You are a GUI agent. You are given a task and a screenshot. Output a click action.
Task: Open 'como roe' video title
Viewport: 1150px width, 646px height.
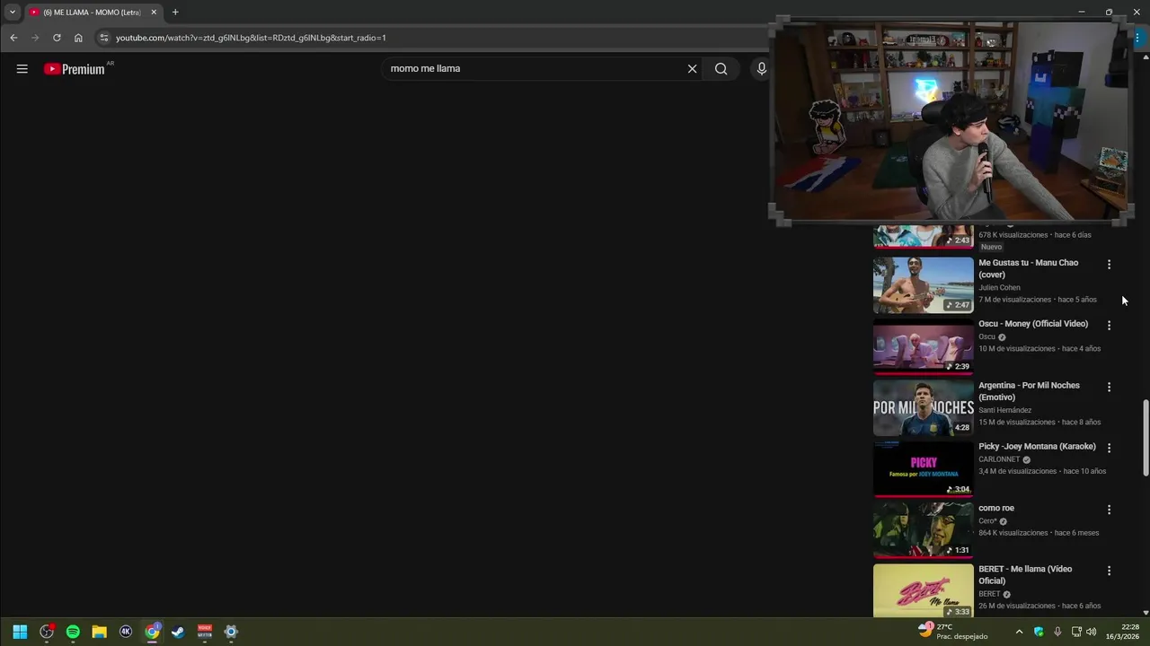[x=996, y=508]
